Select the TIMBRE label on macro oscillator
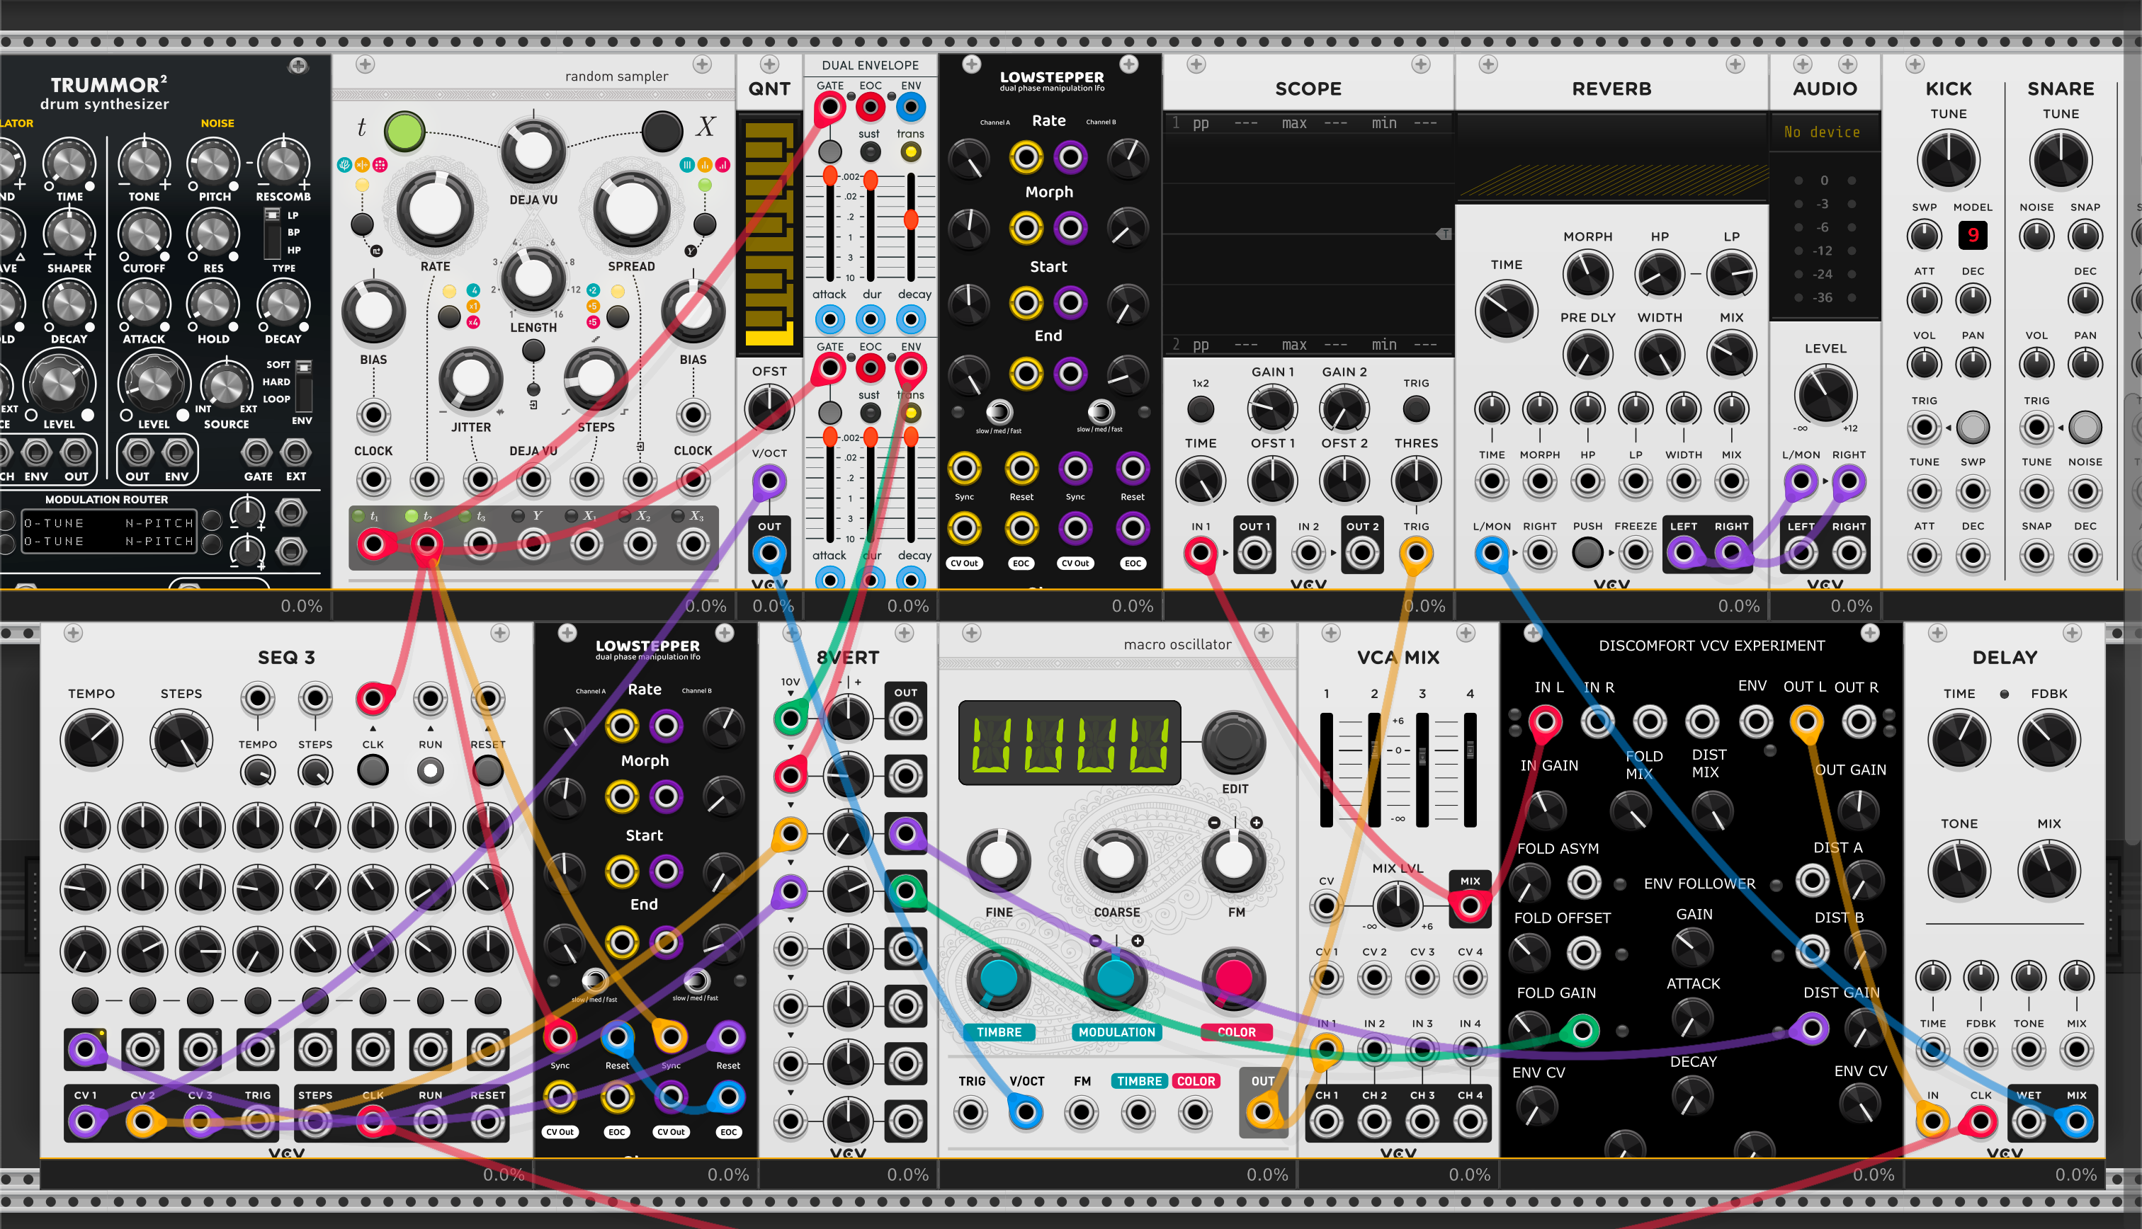Screen dimensions: 2142x1229 (x=1000, y=1031)
